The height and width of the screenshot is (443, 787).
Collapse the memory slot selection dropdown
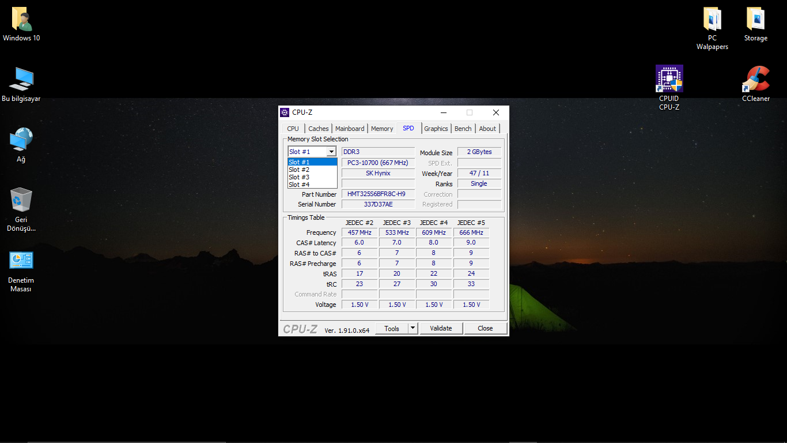(331, 152)
